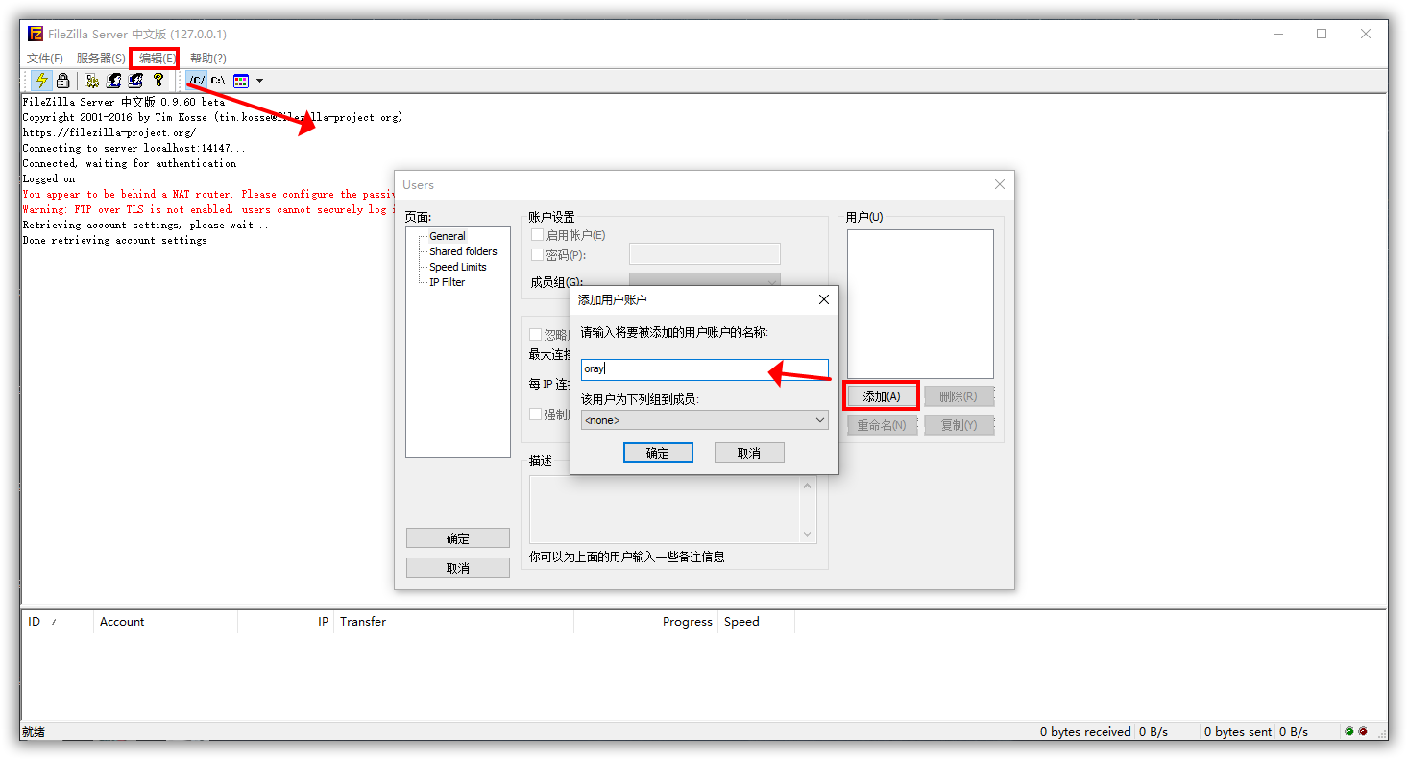
Task: Open the 帮助(?) menu
Action: point(208,59)
